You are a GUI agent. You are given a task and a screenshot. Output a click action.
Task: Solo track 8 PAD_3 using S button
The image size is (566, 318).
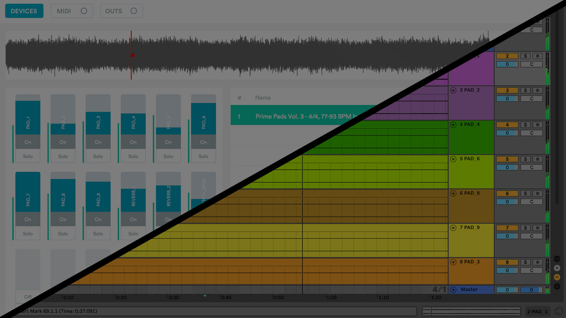(x=525, y=262)
